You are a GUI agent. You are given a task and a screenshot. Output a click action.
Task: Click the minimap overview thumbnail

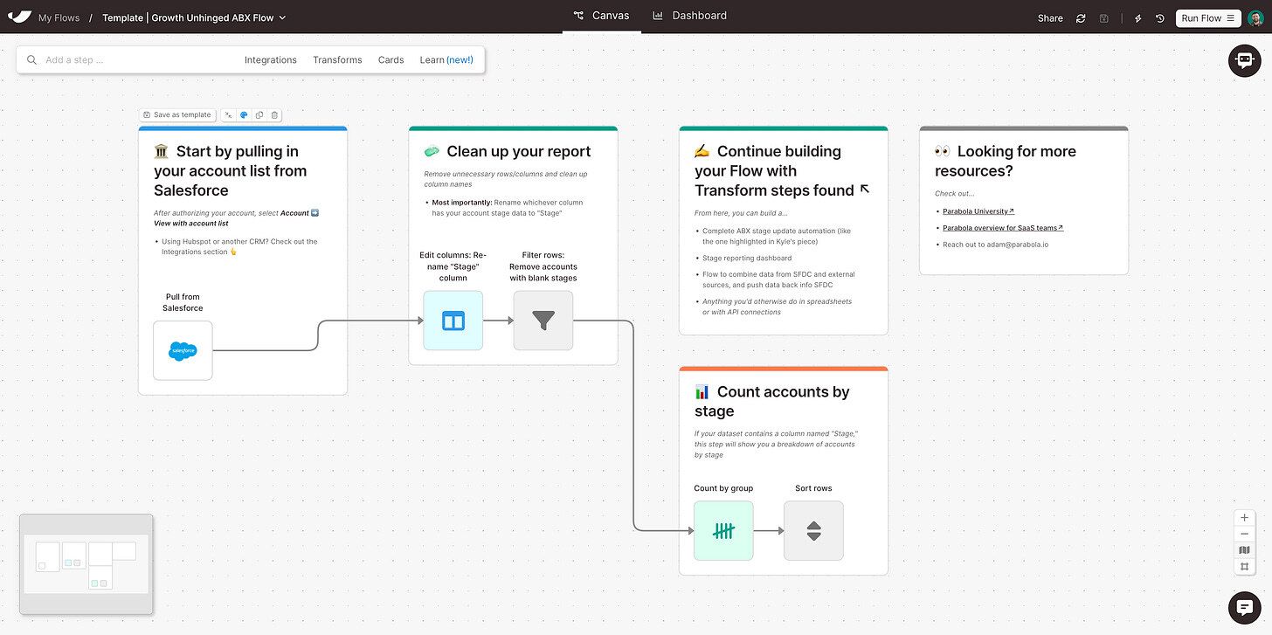click(86, 563)
